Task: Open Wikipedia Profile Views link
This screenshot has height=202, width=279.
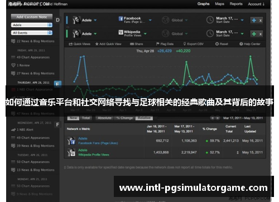Action: [94, 155]
